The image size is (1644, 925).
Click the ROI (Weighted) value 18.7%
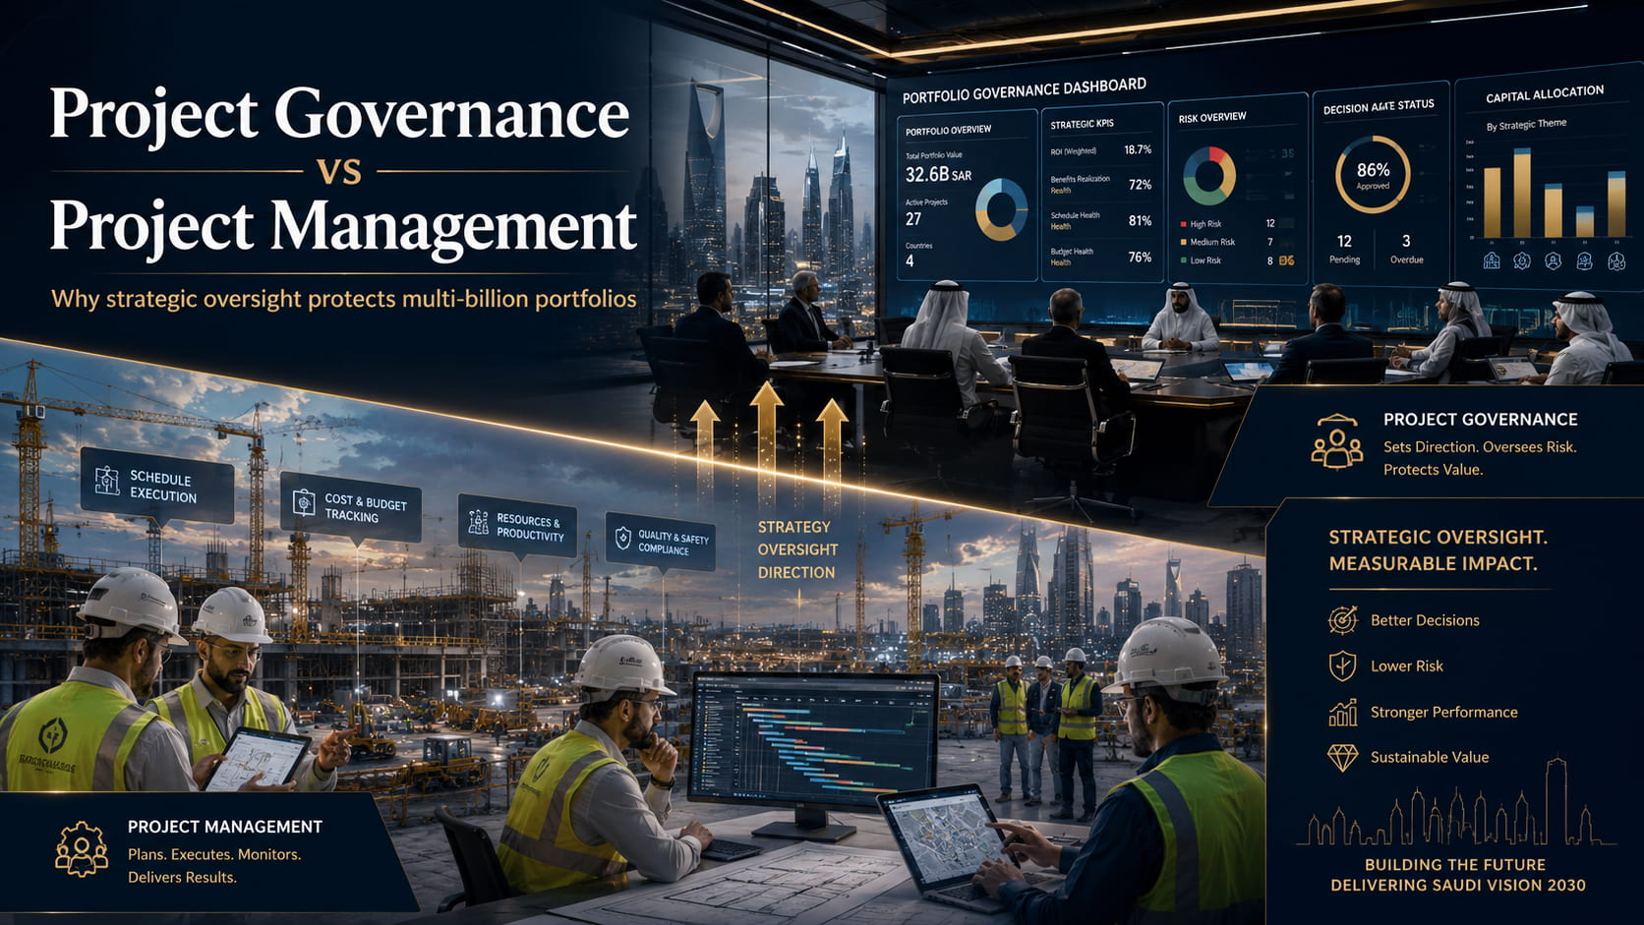click(x=1138, y=149)
